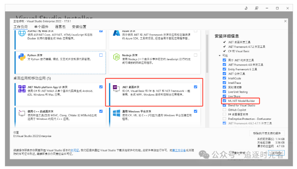Toggle ML.NET Model Builder checkbox
The width and height of the screenshot is (297, 169).
(224, 101)
